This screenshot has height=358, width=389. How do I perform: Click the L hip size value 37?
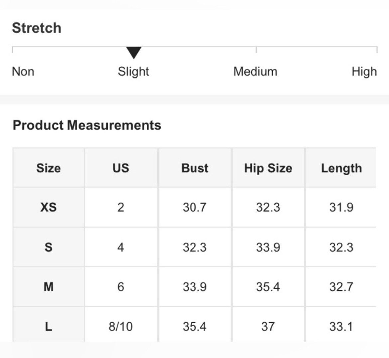click(x=268, y=326)
